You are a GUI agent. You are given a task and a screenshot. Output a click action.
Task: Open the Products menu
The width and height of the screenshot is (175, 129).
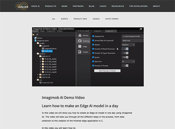[50, 6]
